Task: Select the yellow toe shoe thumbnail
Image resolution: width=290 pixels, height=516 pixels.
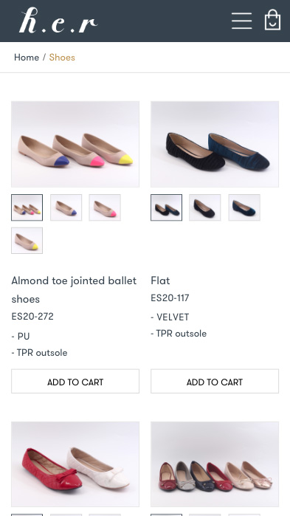Action: click(x=27, y=241)
